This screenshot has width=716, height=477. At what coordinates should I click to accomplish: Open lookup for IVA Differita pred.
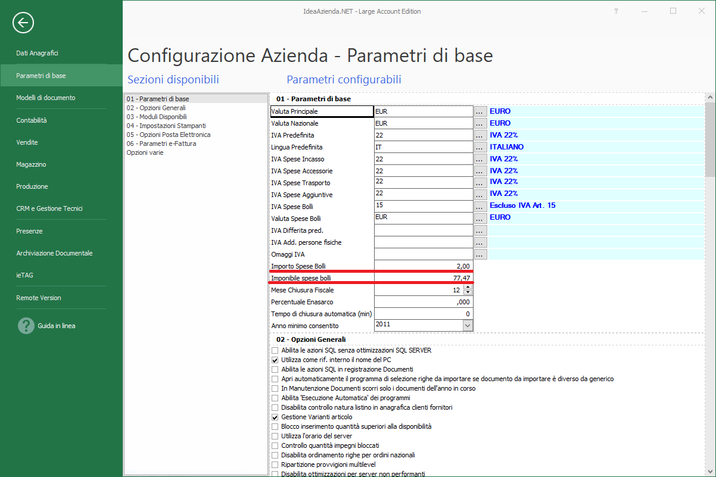click(x=481, y=230)
